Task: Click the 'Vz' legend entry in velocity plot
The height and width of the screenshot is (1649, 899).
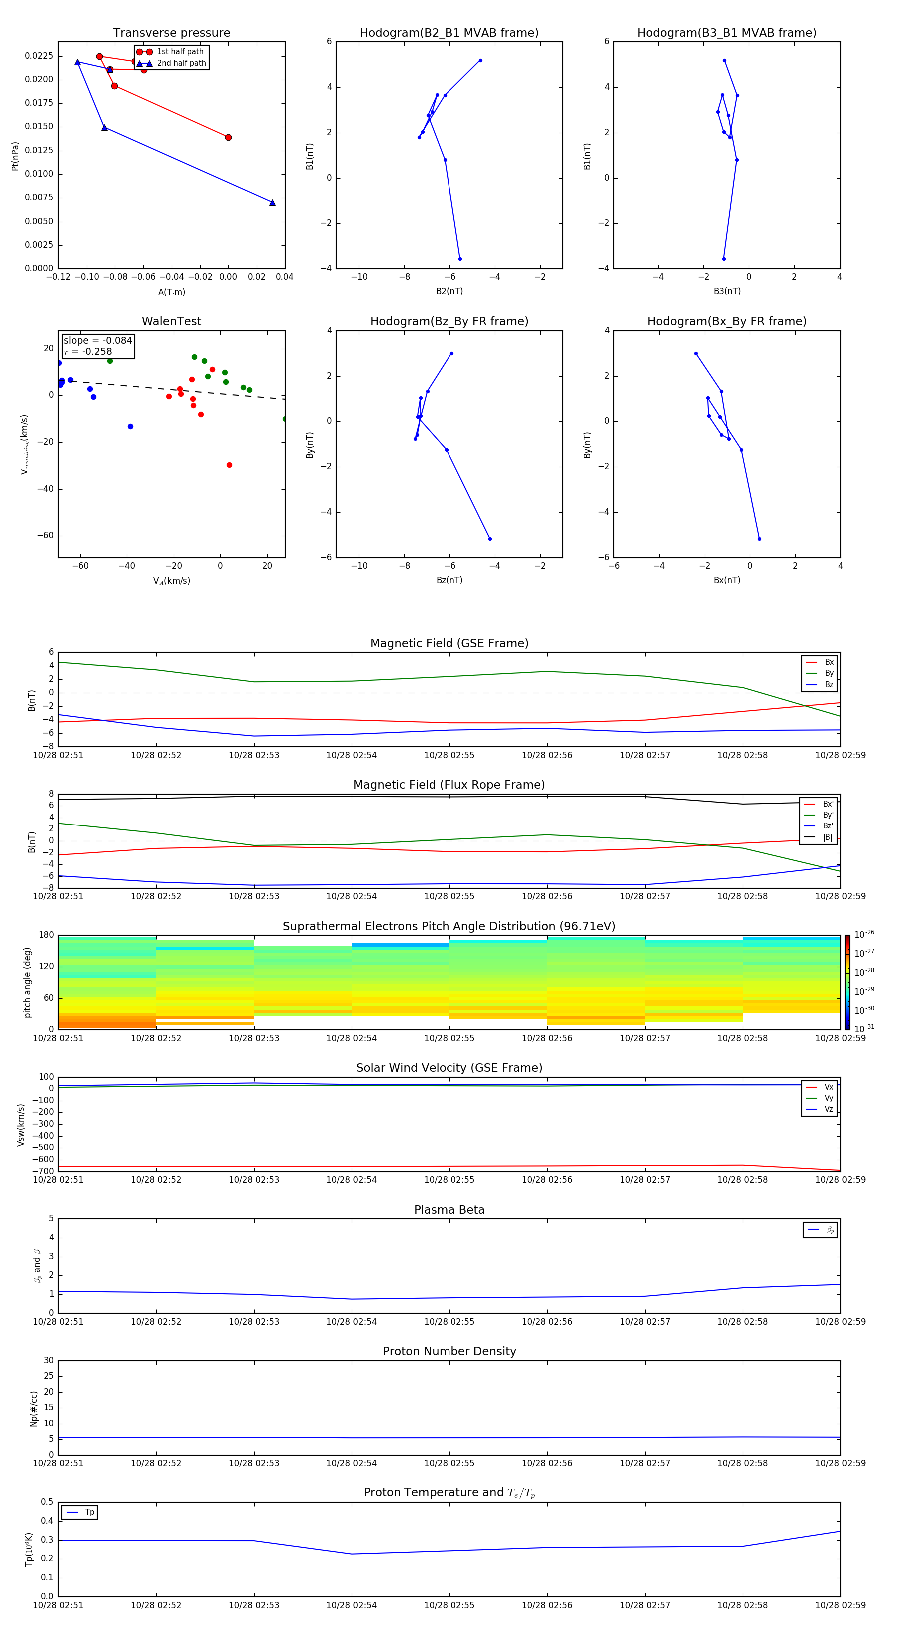Action: pos(820,1109)
